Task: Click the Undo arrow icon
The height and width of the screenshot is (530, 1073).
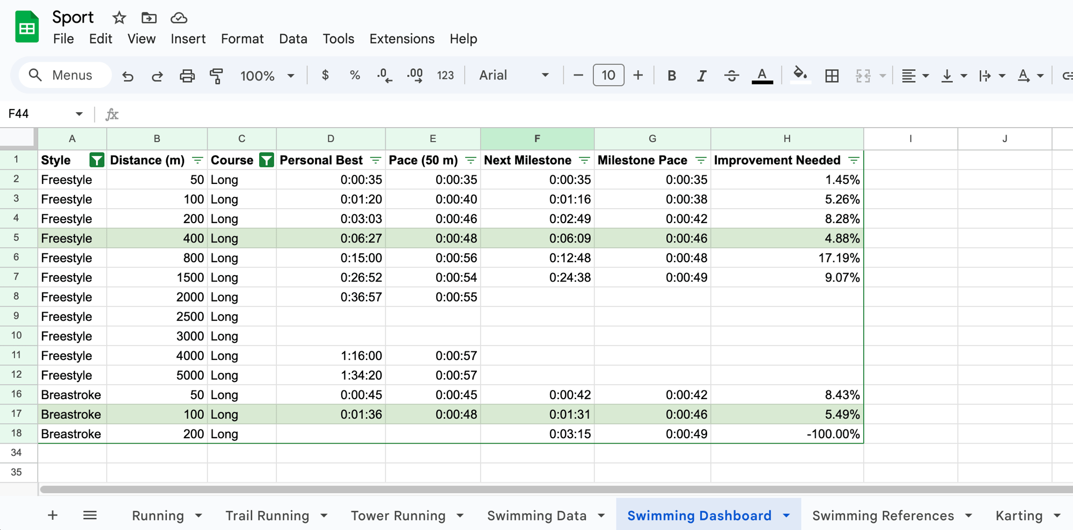Action: pos(128,76)
